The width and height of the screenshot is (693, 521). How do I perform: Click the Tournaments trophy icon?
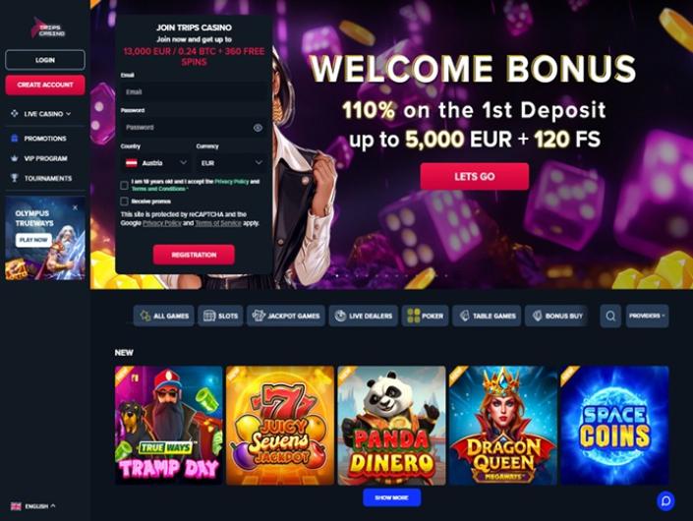pyautogui.click(x=14, y=178)
